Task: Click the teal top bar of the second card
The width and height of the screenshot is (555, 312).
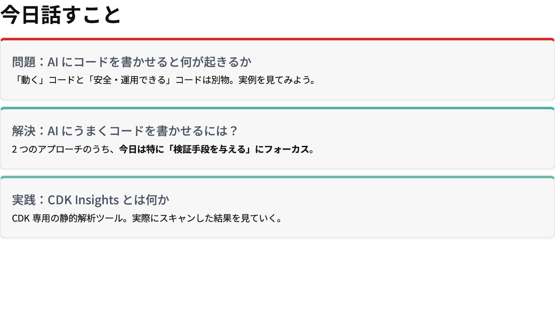Action: (277, 108)
